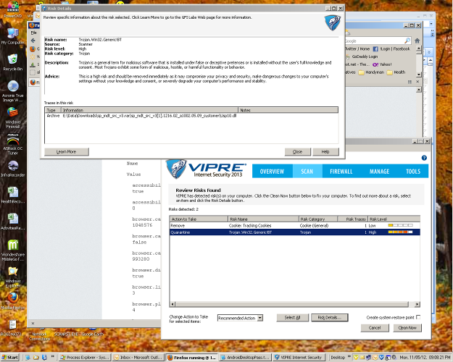Click Learn More in Risk Details
The image size is (453, 362).
61,151
